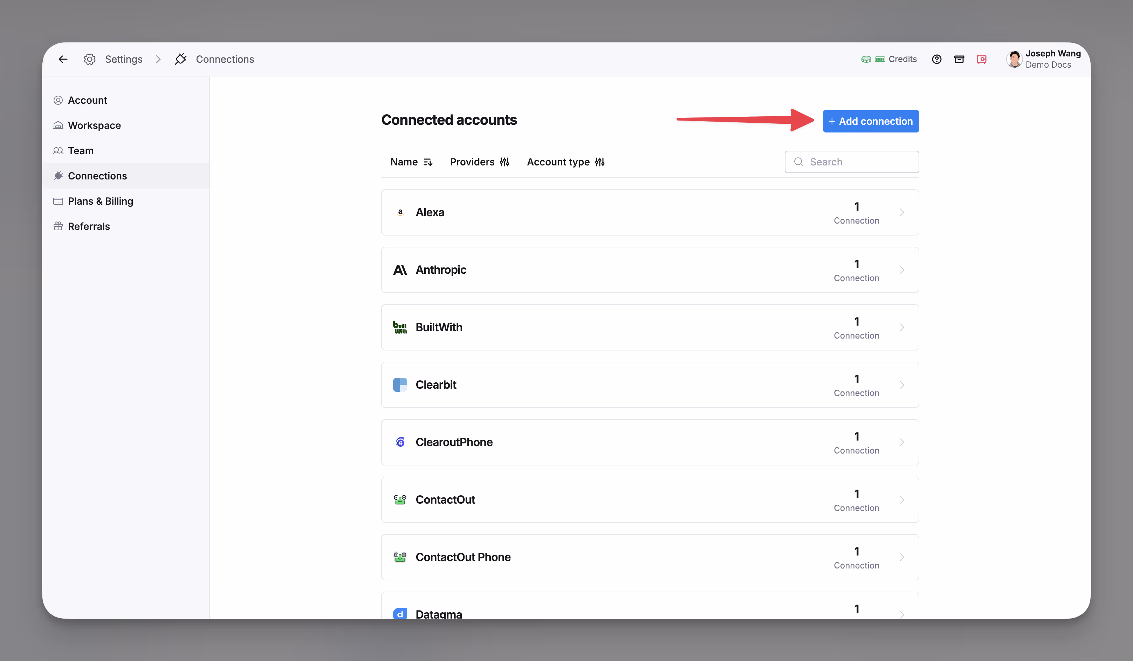Expand the BuiltWith row chevron
This screenshot has width=1133, height=661.
[902, 327]
